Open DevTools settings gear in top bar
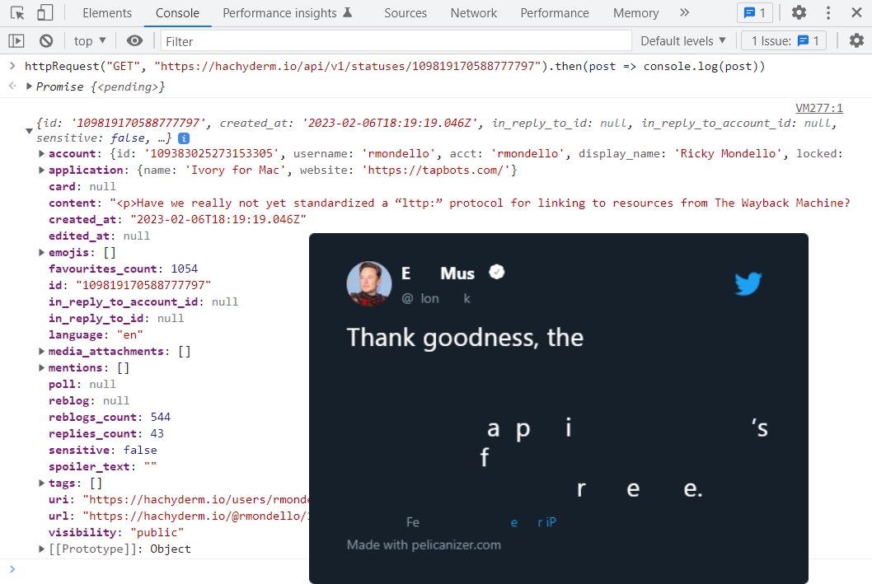This screenshot has width=872, height=584. 799,12
